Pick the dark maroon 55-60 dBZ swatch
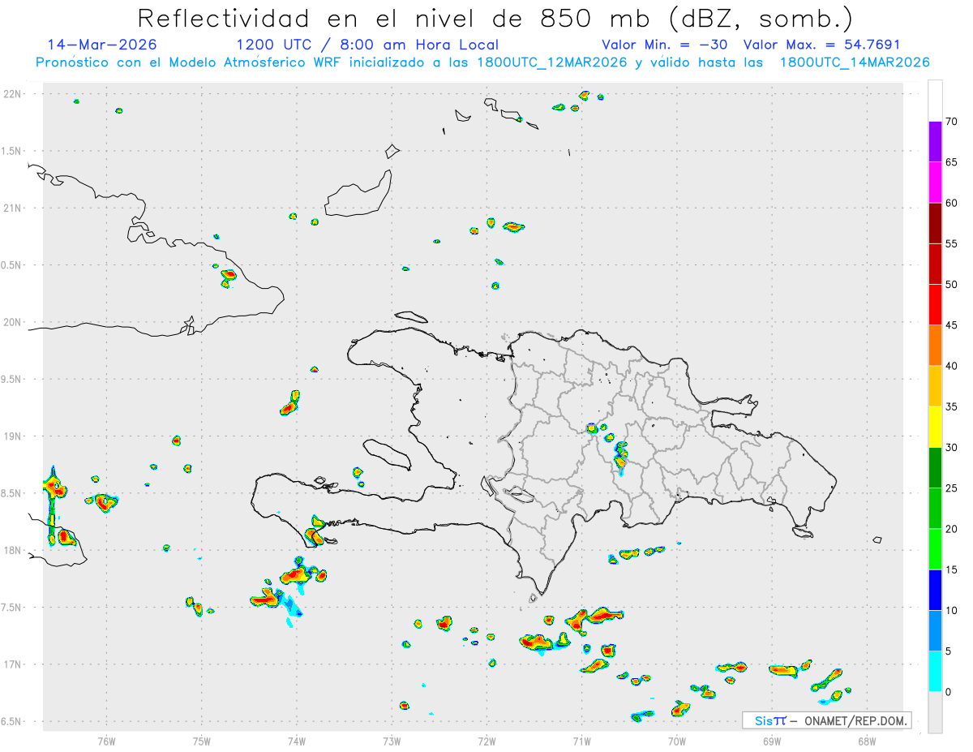The width and height of the screenshot is (973, 752). 935,223
